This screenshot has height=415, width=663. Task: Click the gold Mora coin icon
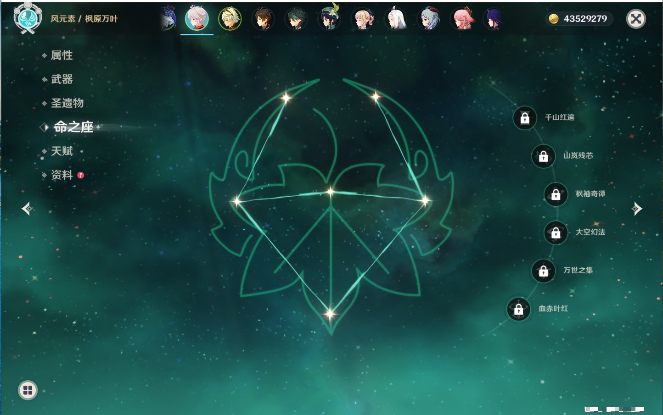point(554,19)
